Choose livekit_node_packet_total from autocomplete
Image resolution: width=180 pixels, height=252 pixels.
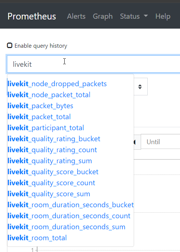[71, 95]
